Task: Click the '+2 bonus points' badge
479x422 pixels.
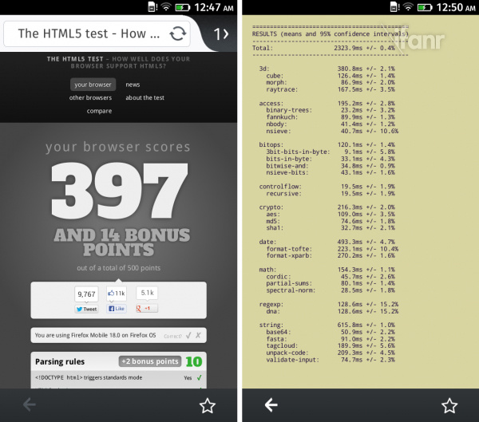Action: (x=150, y=361)
